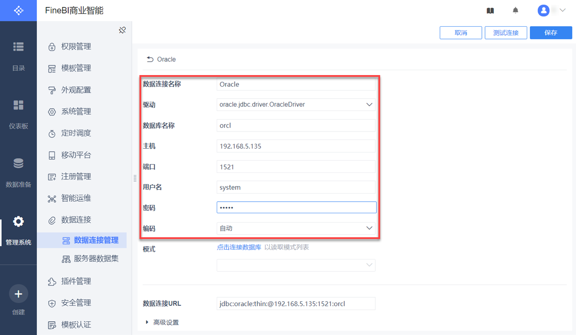
Task: Open 插件管理 menu item
Action: [x=76, y=281]
